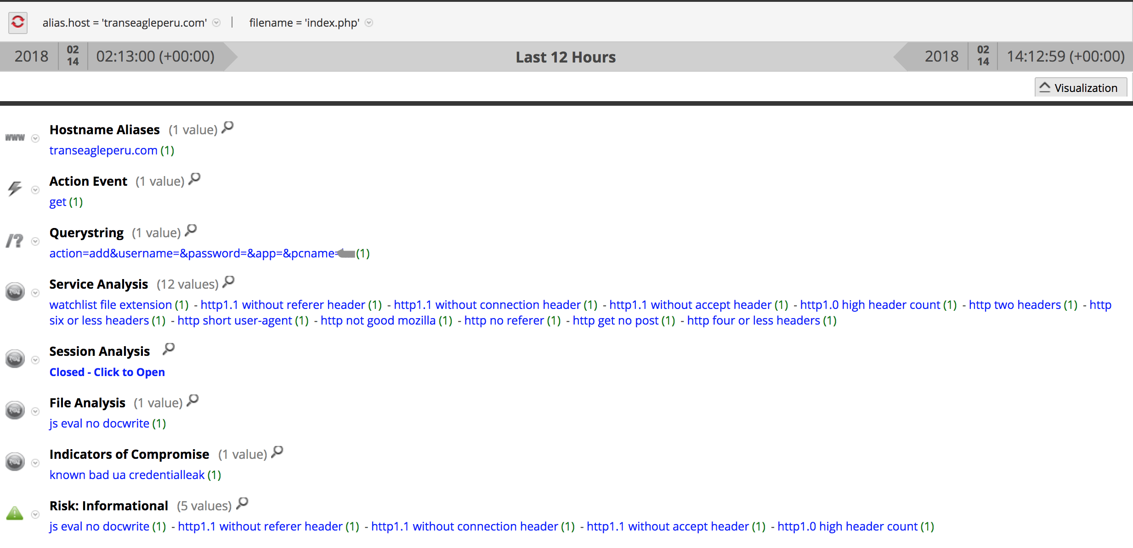Viewport: 1133px width, 548px height.
Task: Click the start time 02:13:00 field
Action: (x=155, y=56)
